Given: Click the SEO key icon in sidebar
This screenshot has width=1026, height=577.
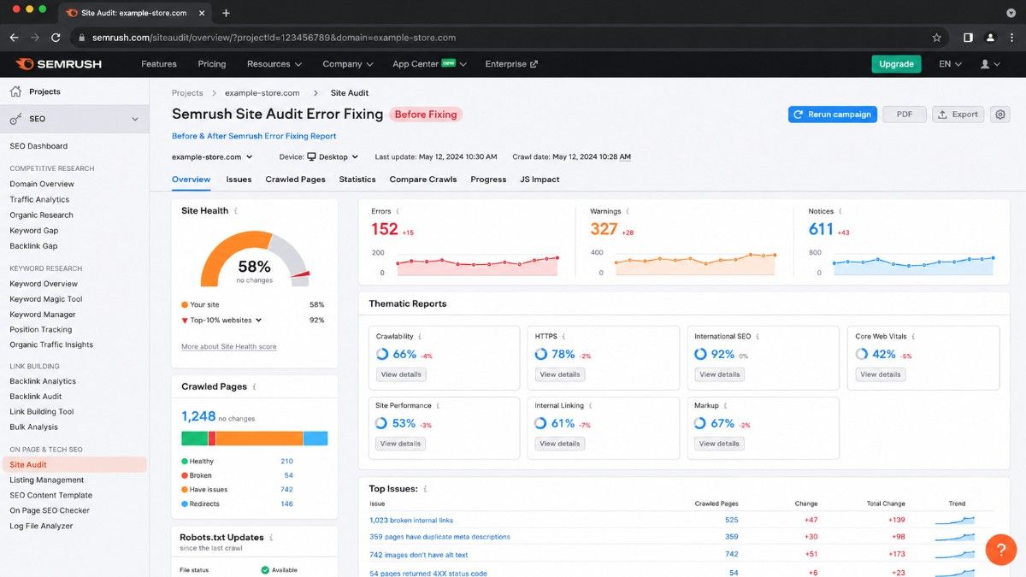Looking at the screenshot, I should click(15, 119).
